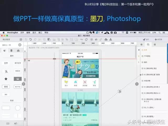Click the camera icon in menu bar
The image size is (168, 126).
[115, 33]
